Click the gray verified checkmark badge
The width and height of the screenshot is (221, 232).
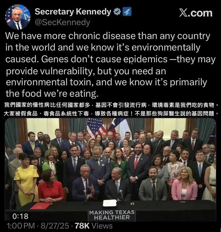(117, 12)
